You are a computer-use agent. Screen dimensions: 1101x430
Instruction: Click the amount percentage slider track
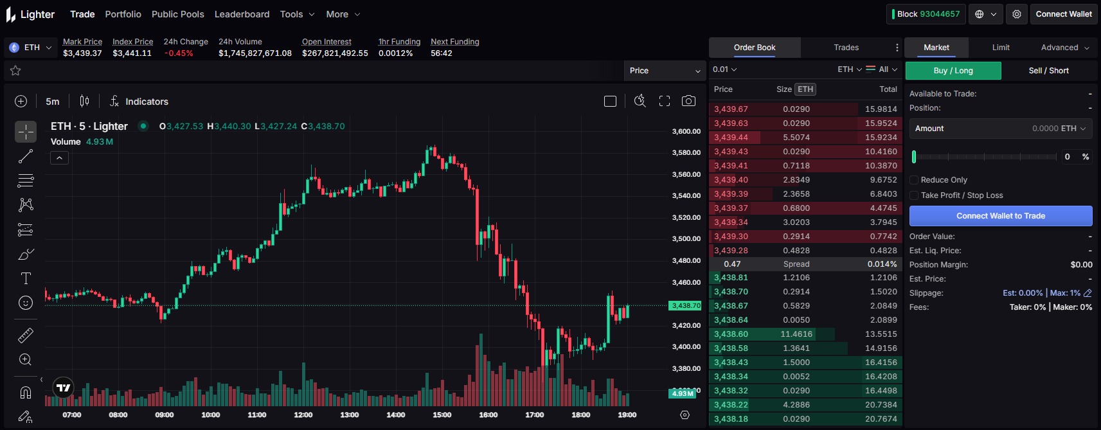[983, 157]
